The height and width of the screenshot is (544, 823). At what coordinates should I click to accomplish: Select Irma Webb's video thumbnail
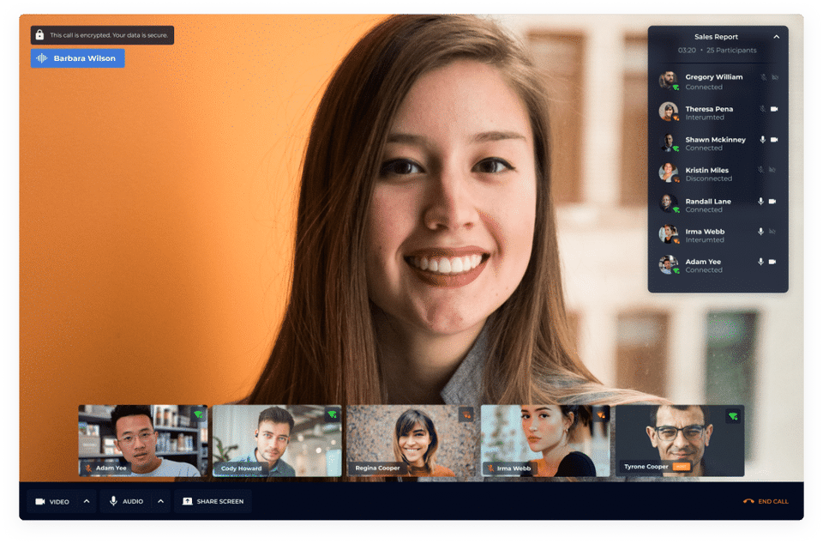coord(545,440)
